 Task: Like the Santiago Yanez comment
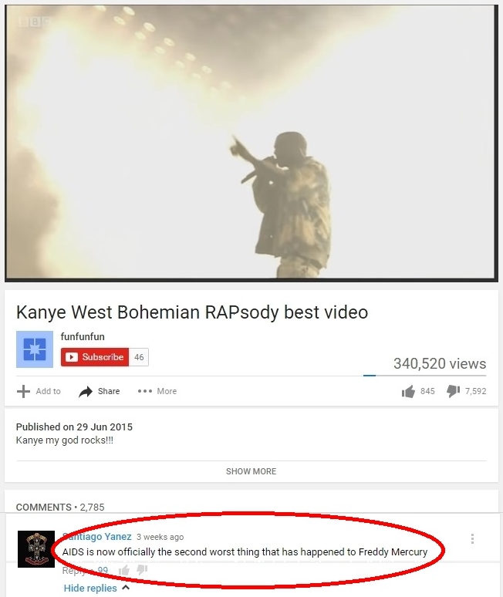123,570
